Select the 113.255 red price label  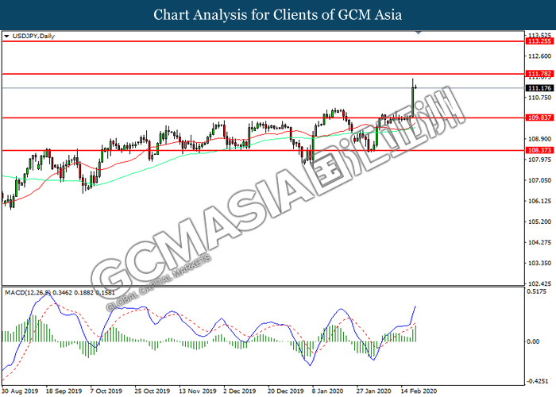tap(539, 41)
